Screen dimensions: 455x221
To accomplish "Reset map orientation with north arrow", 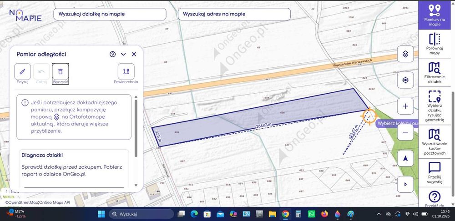I will pyautogui.click(x=405, y=158).
